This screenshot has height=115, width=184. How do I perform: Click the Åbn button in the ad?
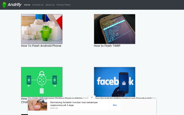click(x=115, y=105)
